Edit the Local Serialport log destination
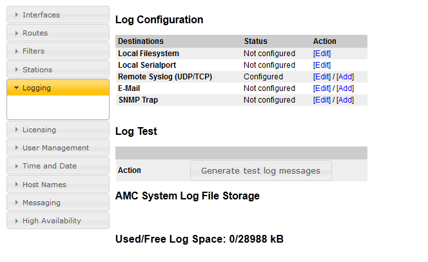Viewport: 428px width, 262px height. (x=322, y=65)
